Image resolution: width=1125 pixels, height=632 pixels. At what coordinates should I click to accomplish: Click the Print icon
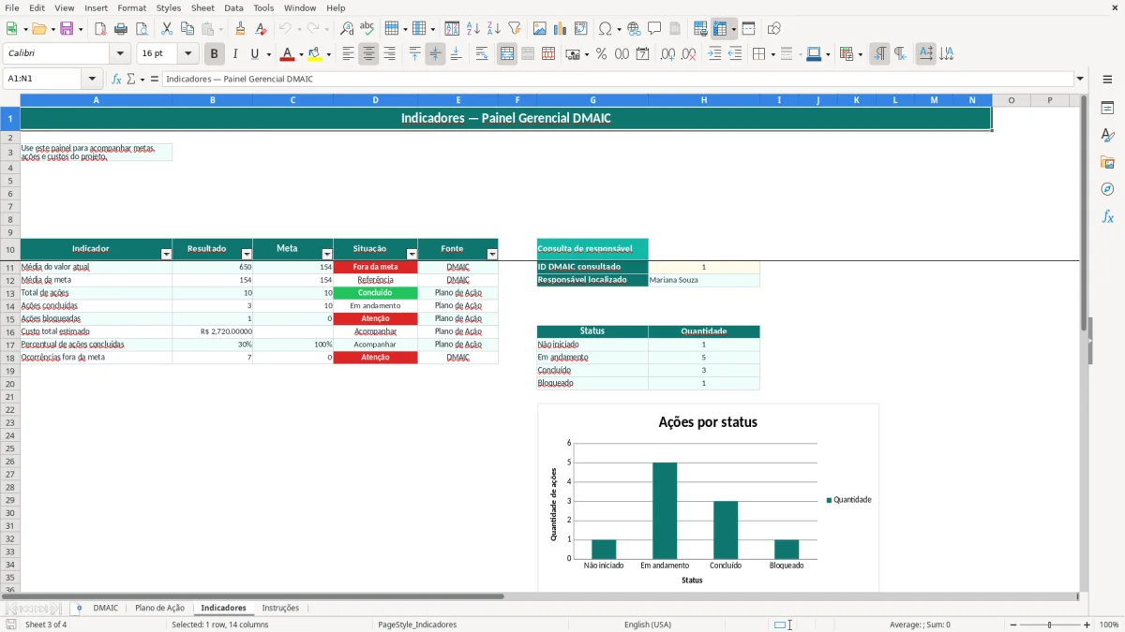(x=121, y=29)
